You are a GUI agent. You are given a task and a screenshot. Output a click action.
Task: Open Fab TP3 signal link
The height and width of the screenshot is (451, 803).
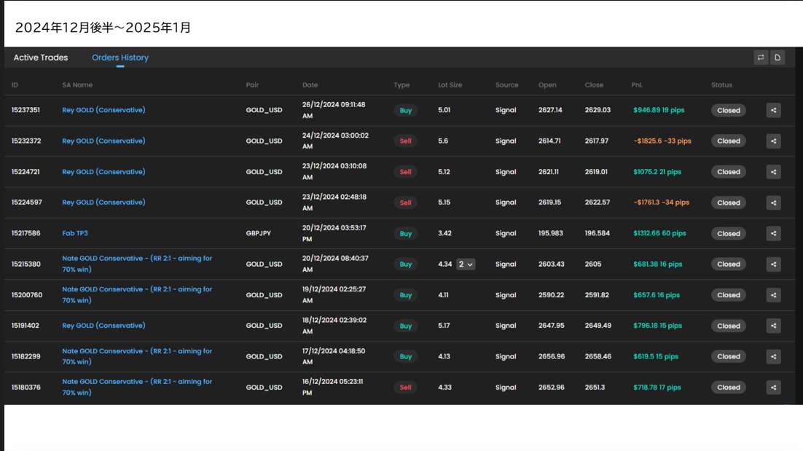pyautogui.click(x=75, y=233)
